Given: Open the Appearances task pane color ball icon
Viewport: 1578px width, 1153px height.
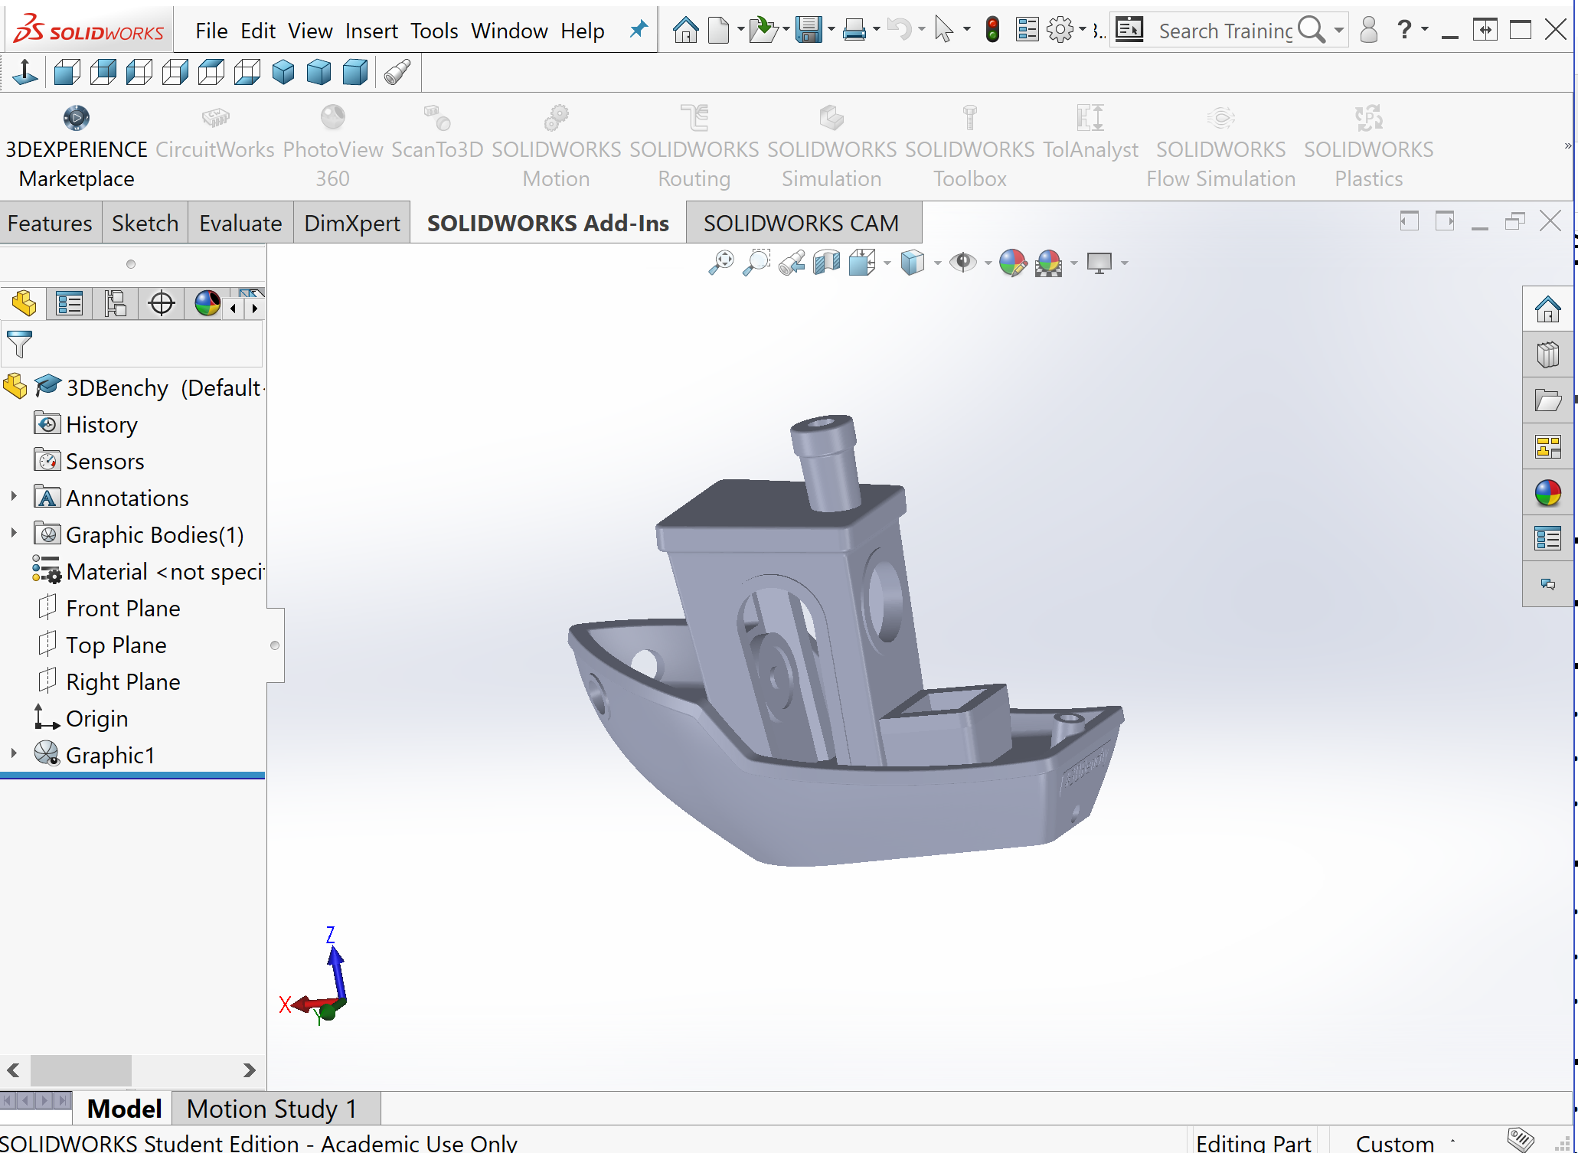Looking at the screenshot, I should pos(1547,492).
